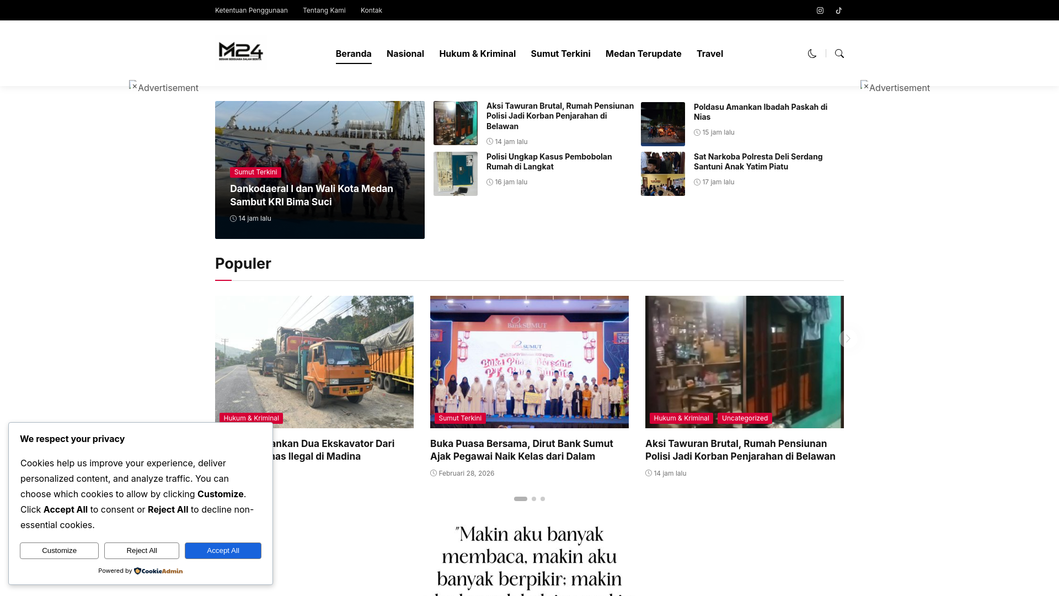Image resolution: width=1059 pixels, height=596 pixels.
Task: Click the M24 site logo
Action: tap(241, 52)
